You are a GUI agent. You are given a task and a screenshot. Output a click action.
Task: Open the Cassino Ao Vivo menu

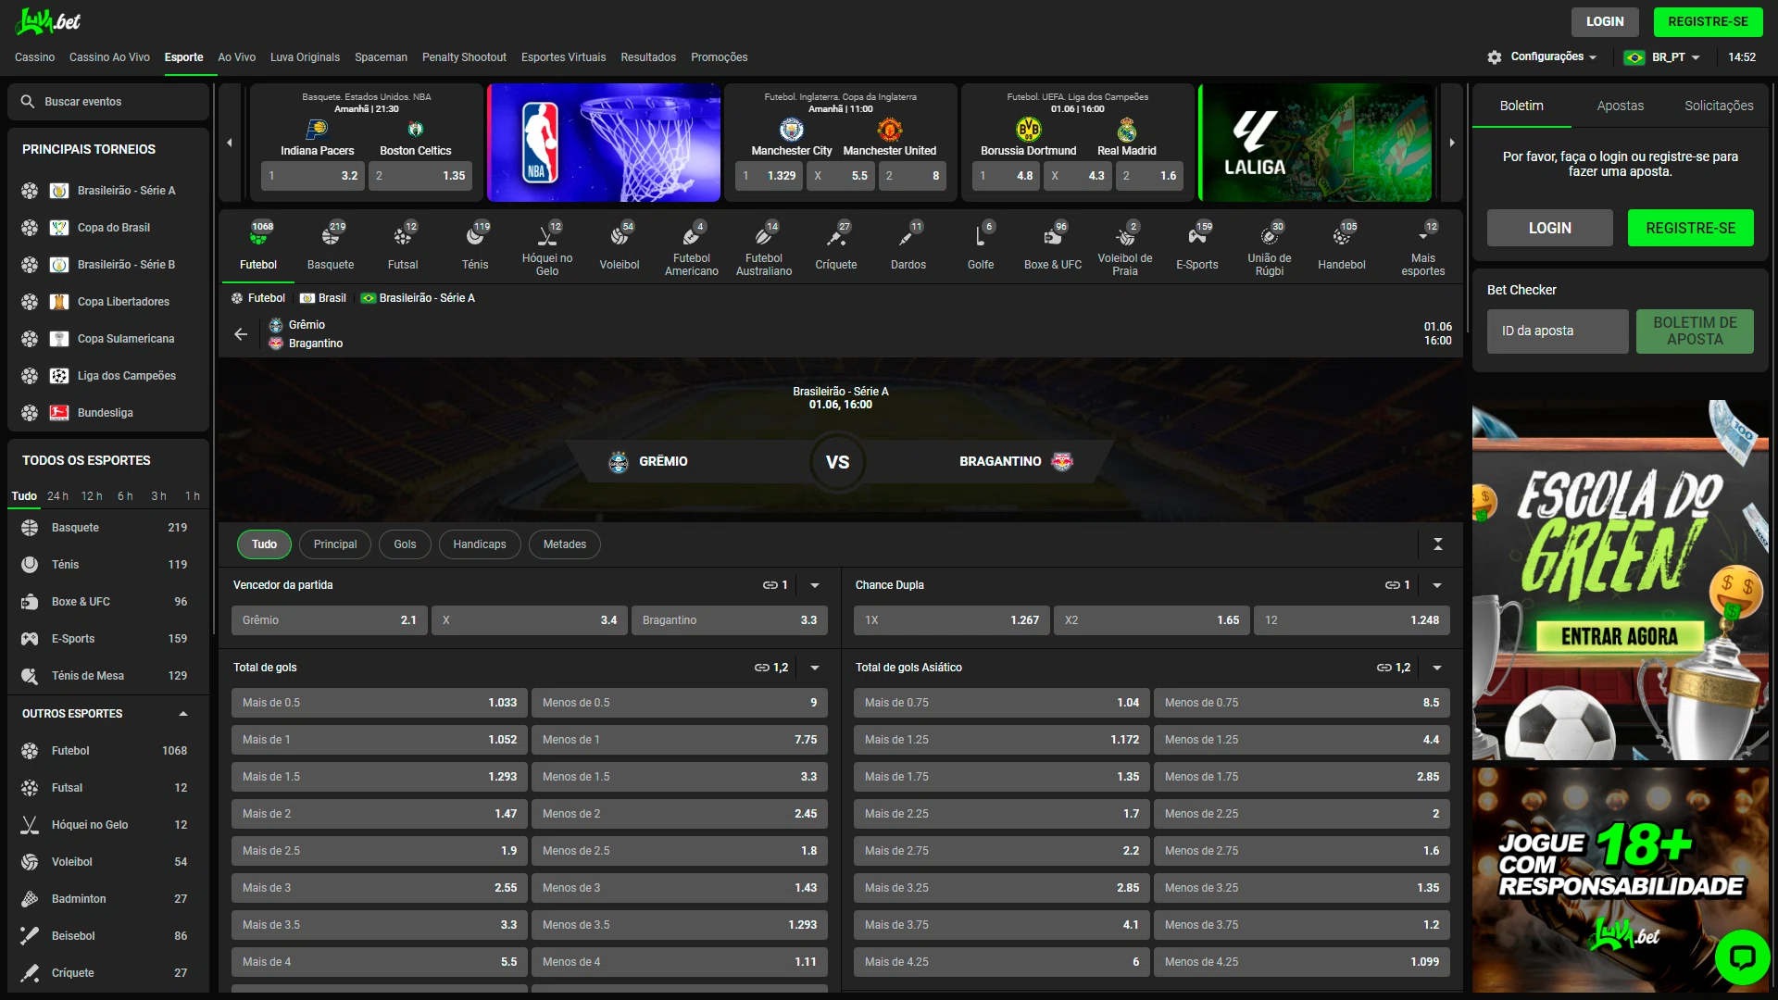(x=109, y=57)
